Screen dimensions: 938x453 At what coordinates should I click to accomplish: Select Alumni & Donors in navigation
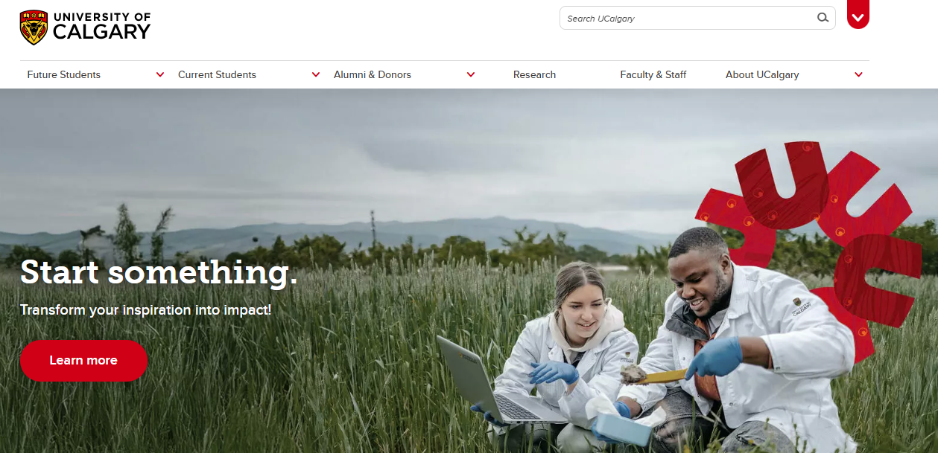pos(373,74)
